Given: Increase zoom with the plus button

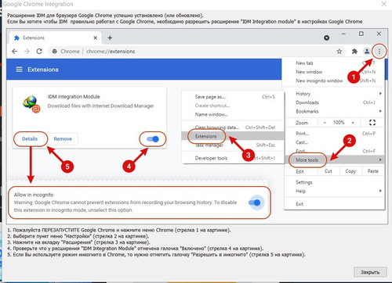Looking at the screenshot, I should [x=353, y=123].
